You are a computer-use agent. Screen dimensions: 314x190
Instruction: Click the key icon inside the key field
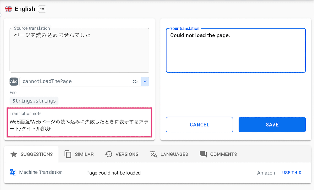click(x=136, y=81)
